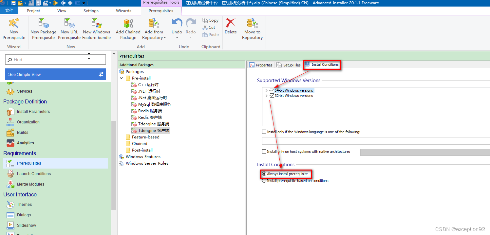The height and width of the screenshot is (235, 490).
Task: Select Redis 服务端 prerequisite
Action: tap(150, 111)
